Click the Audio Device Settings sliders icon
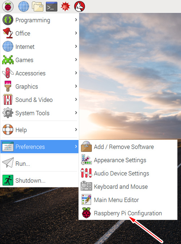 86,173
